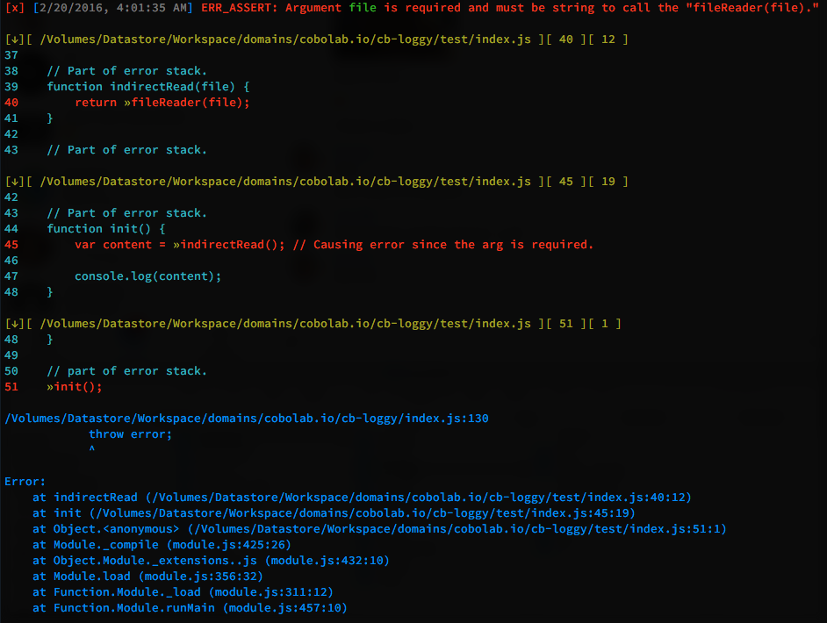Click the test/index.js path in the header with "[ 45 ]"
This screenshot has width=827, height=623.
click(285, 182)
